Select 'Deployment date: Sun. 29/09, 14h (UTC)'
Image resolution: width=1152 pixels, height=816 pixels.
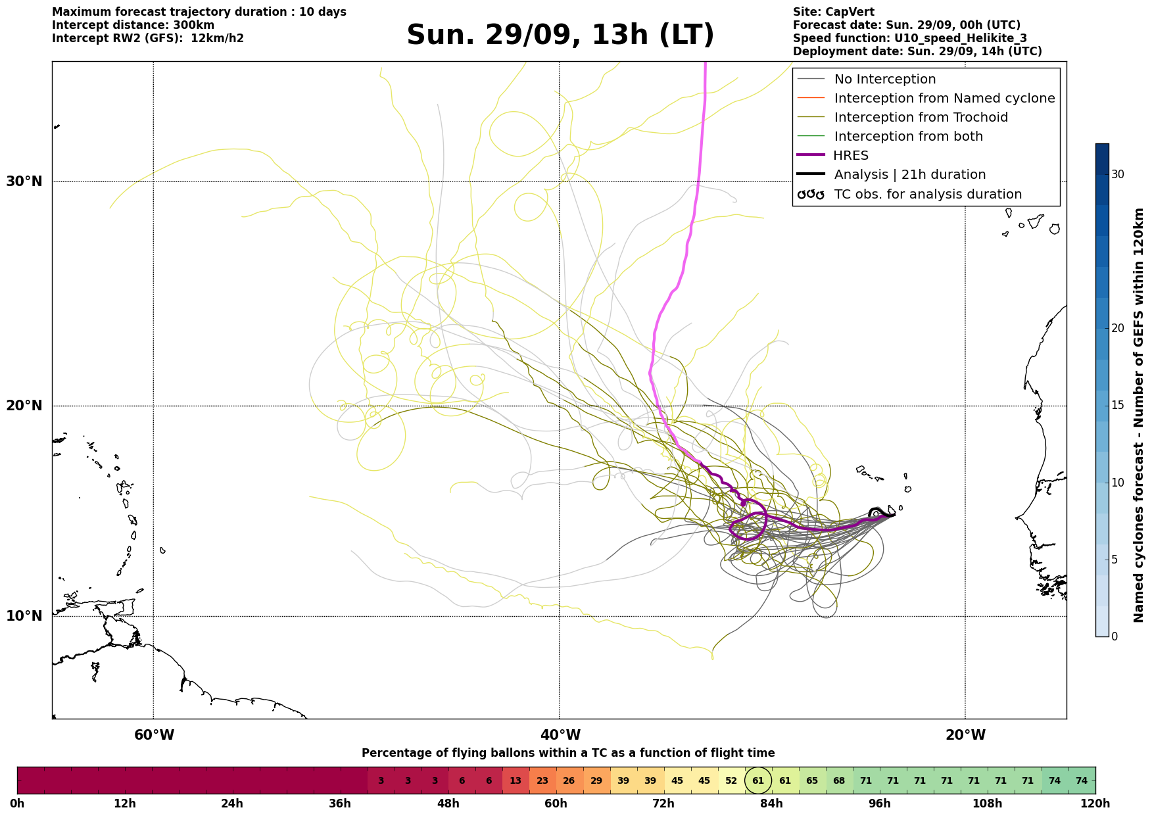(x=917, y=51)
